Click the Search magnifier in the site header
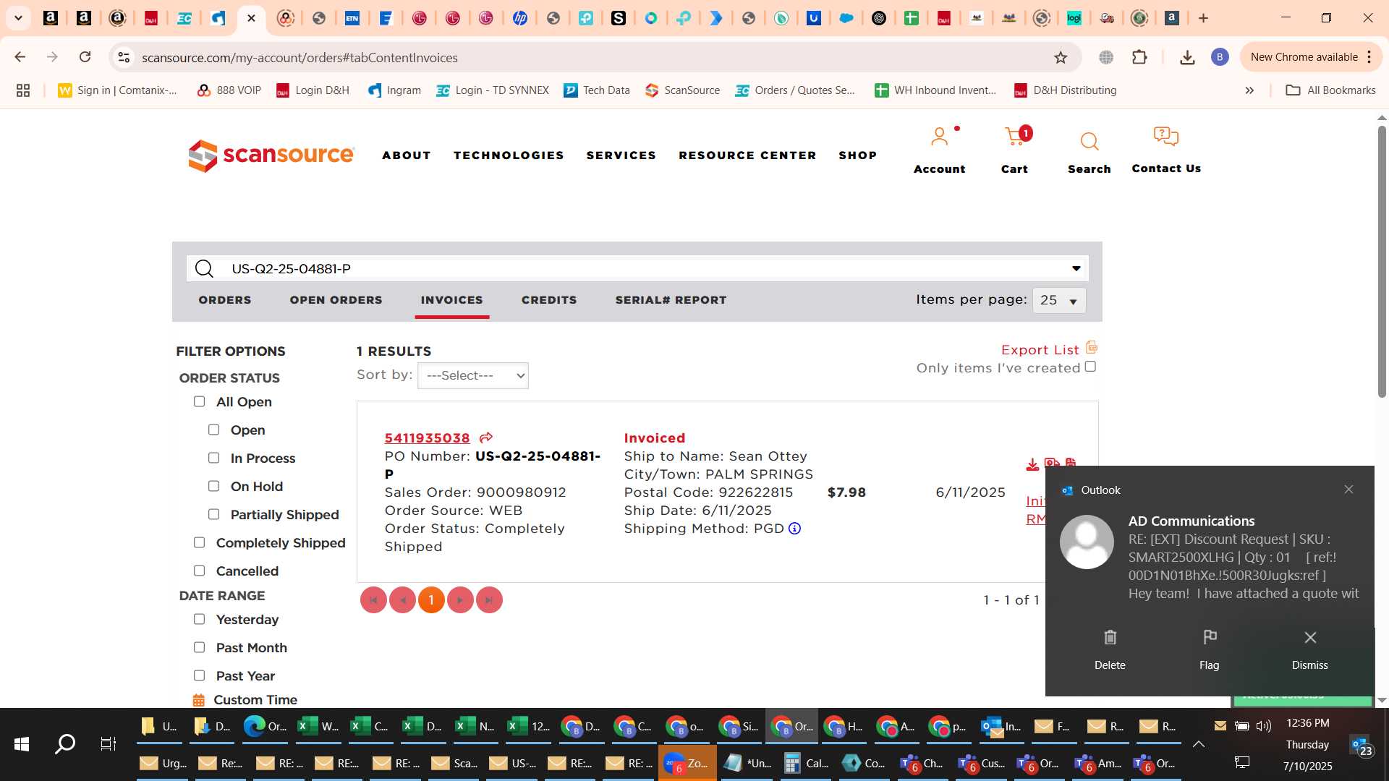This screenshot has height=781, width=1389. [x=1089, y=141]
